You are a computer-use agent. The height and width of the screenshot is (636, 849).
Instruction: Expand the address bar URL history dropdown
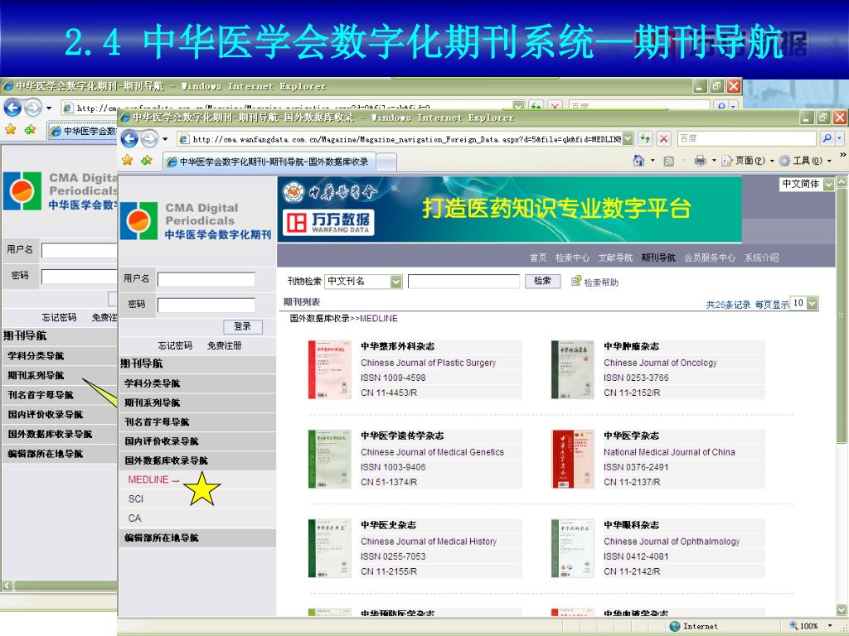click(x=628, y=139)
